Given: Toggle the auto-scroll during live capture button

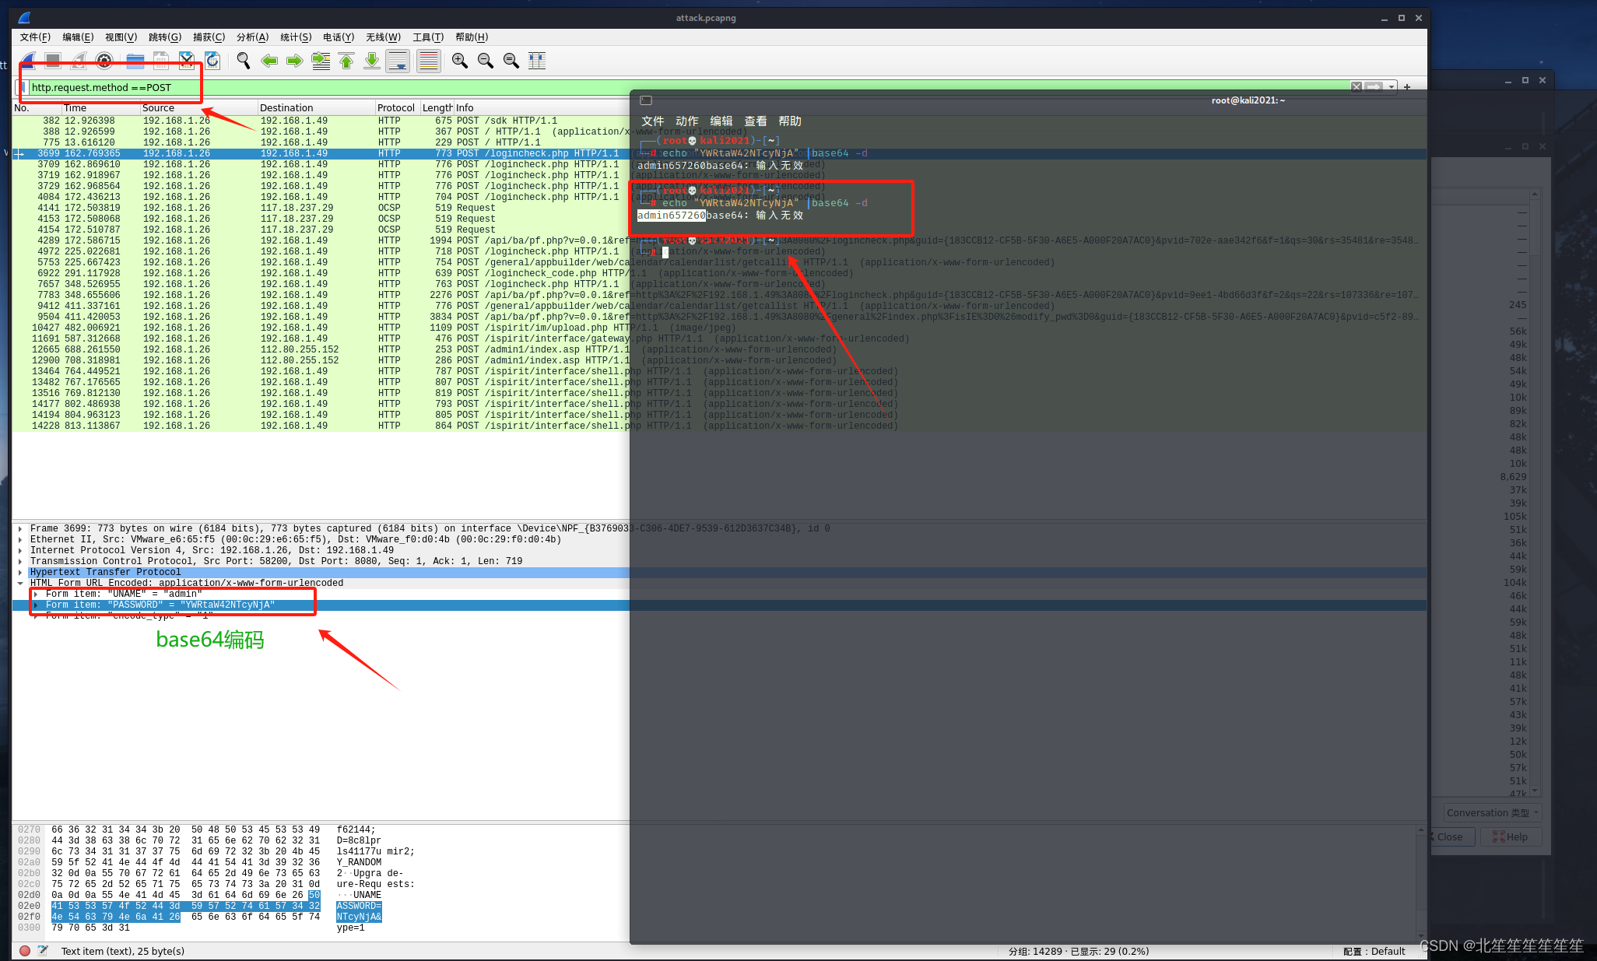Looking at the screenshot, I should coord(398,61).
